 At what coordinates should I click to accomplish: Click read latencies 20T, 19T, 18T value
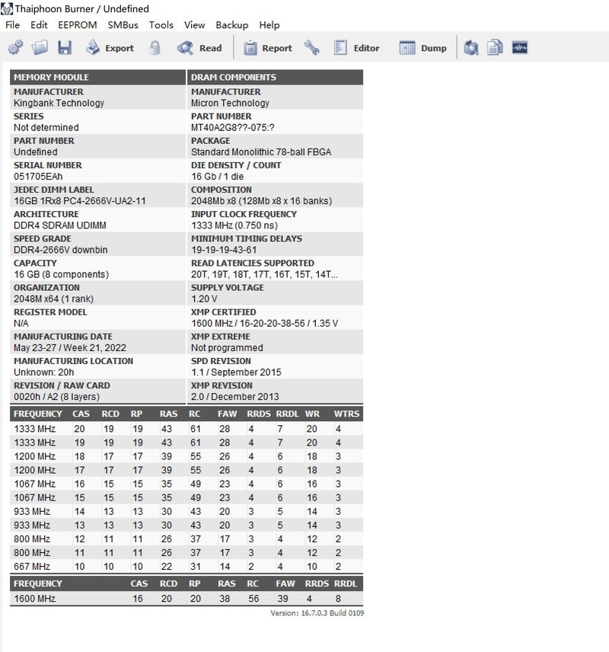pyautogui.click(x=264, y=275)
